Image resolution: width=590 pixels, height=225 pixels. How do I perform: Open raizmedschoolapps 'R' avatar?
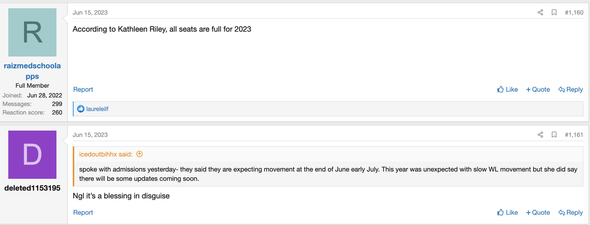(32, 33)
